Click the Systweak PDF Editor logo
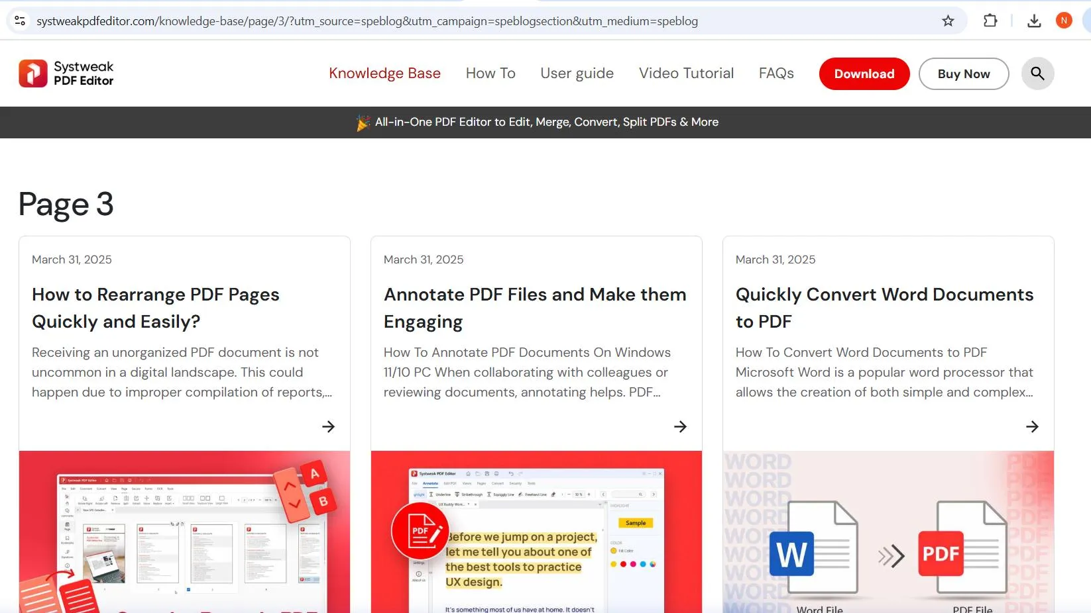This screenshot has height=613, width=1091. click(66, 73)
